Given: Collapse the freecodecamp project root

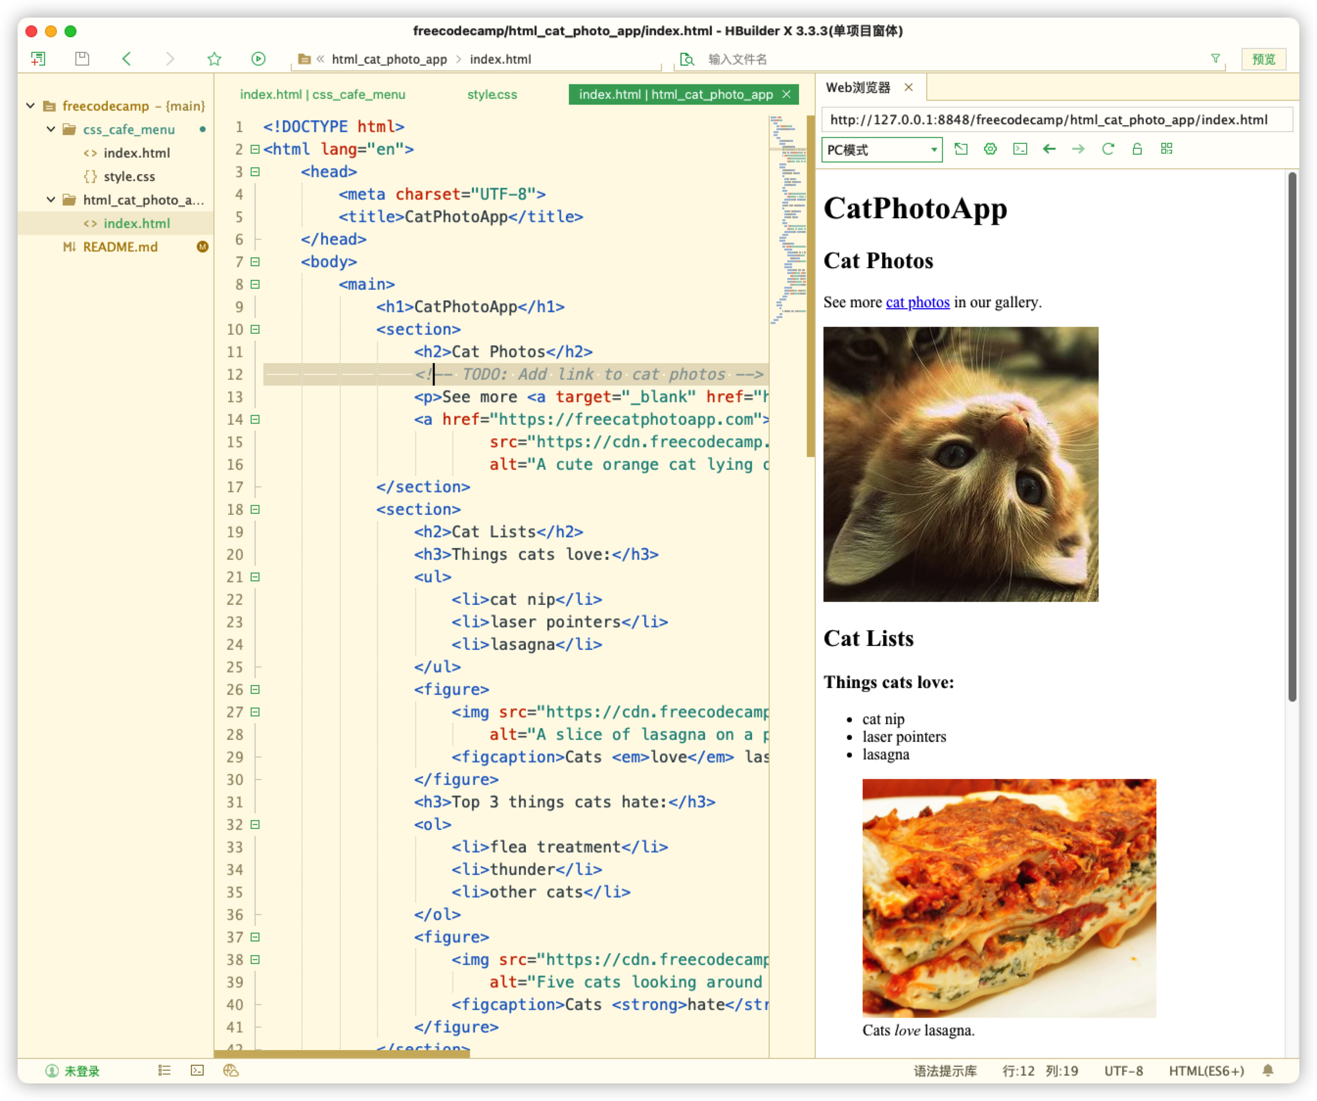Looking at the screenshot, I should 31,106.
